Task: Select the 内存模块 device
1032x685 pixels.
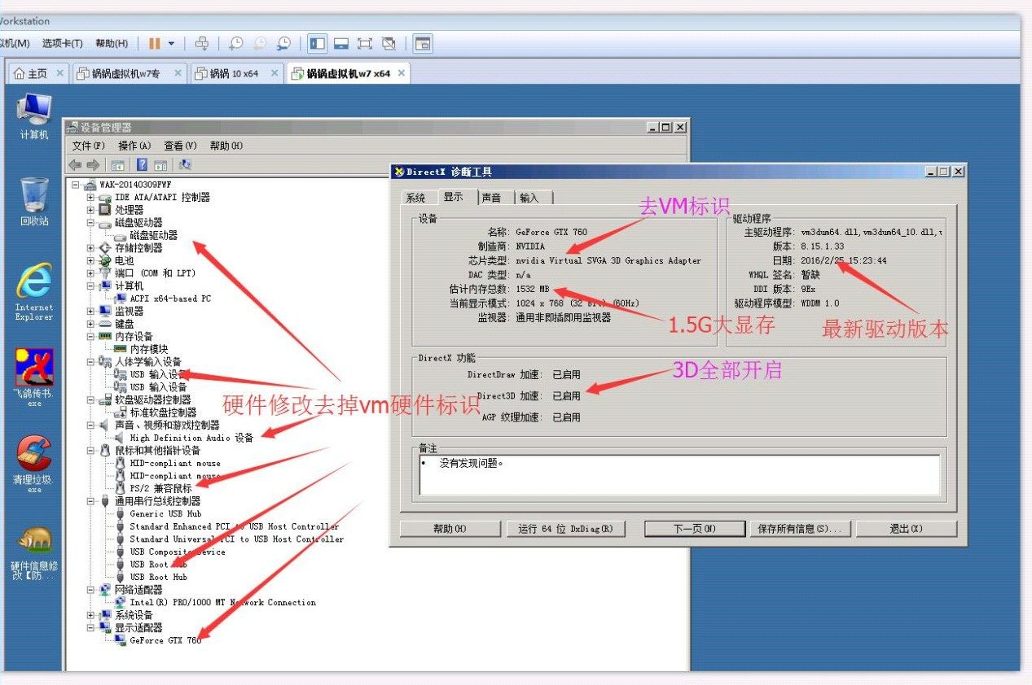Action: [149, 349]
